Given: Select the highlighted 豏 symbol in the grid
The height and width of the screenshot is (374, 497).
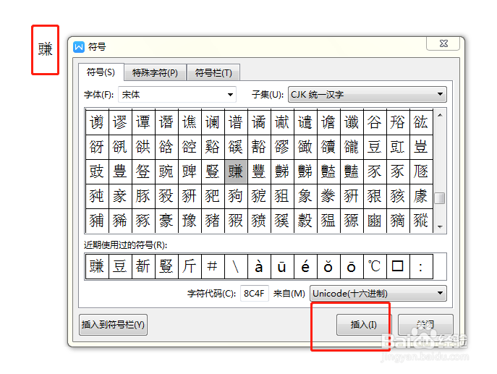Looking at the screenshot, I should (236, 171).
